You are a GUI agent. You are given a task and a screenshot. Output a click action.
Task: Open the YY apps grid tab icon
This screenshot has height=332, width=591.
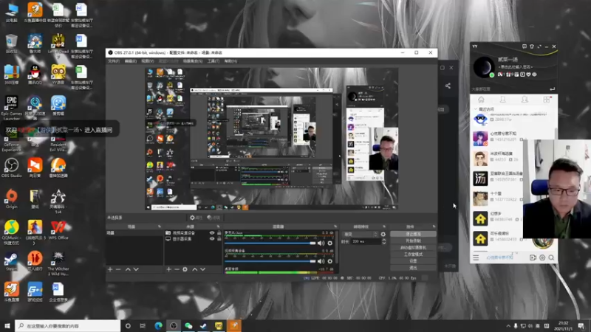[547, 100]
